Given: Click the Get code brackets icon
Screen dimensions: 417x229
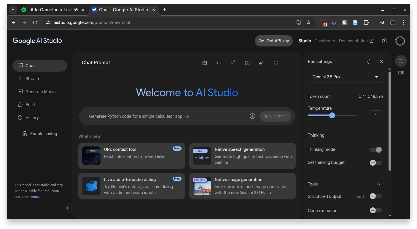Looking at the screenshot, I should tap(219, 63).
